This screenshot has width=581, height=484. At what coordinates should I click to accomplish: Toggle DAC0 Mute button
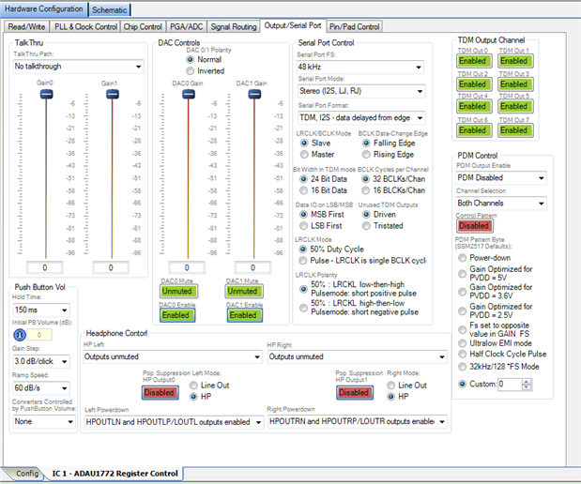178,292
